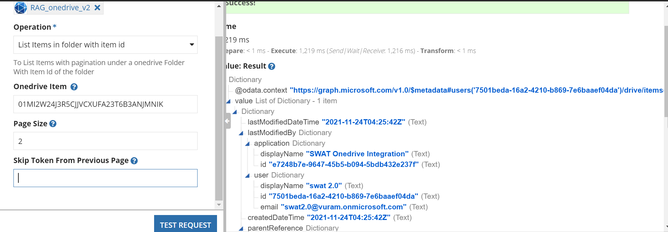
Task: Collapse the panel using the left arrow handle
Action: (x=228, y=121)
